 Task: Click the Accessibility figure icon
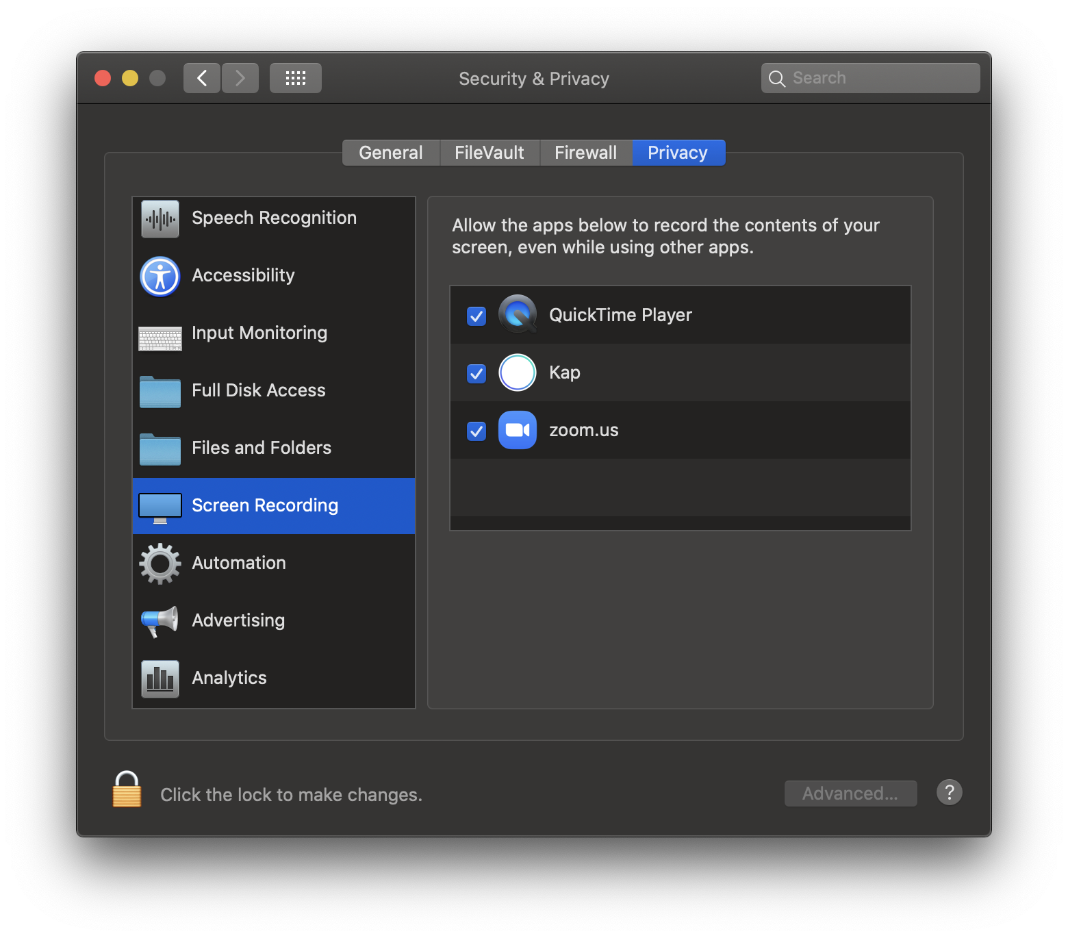click(x=160, y=277)
